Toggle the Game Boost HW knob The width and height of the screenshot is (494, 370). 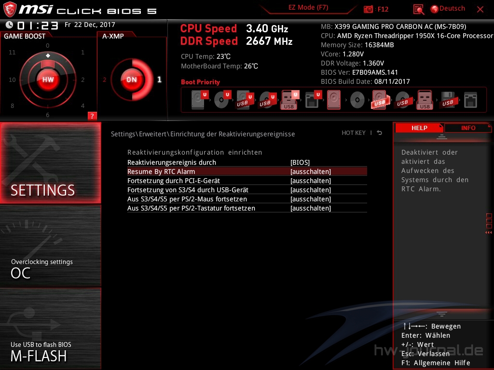point(48,79)
